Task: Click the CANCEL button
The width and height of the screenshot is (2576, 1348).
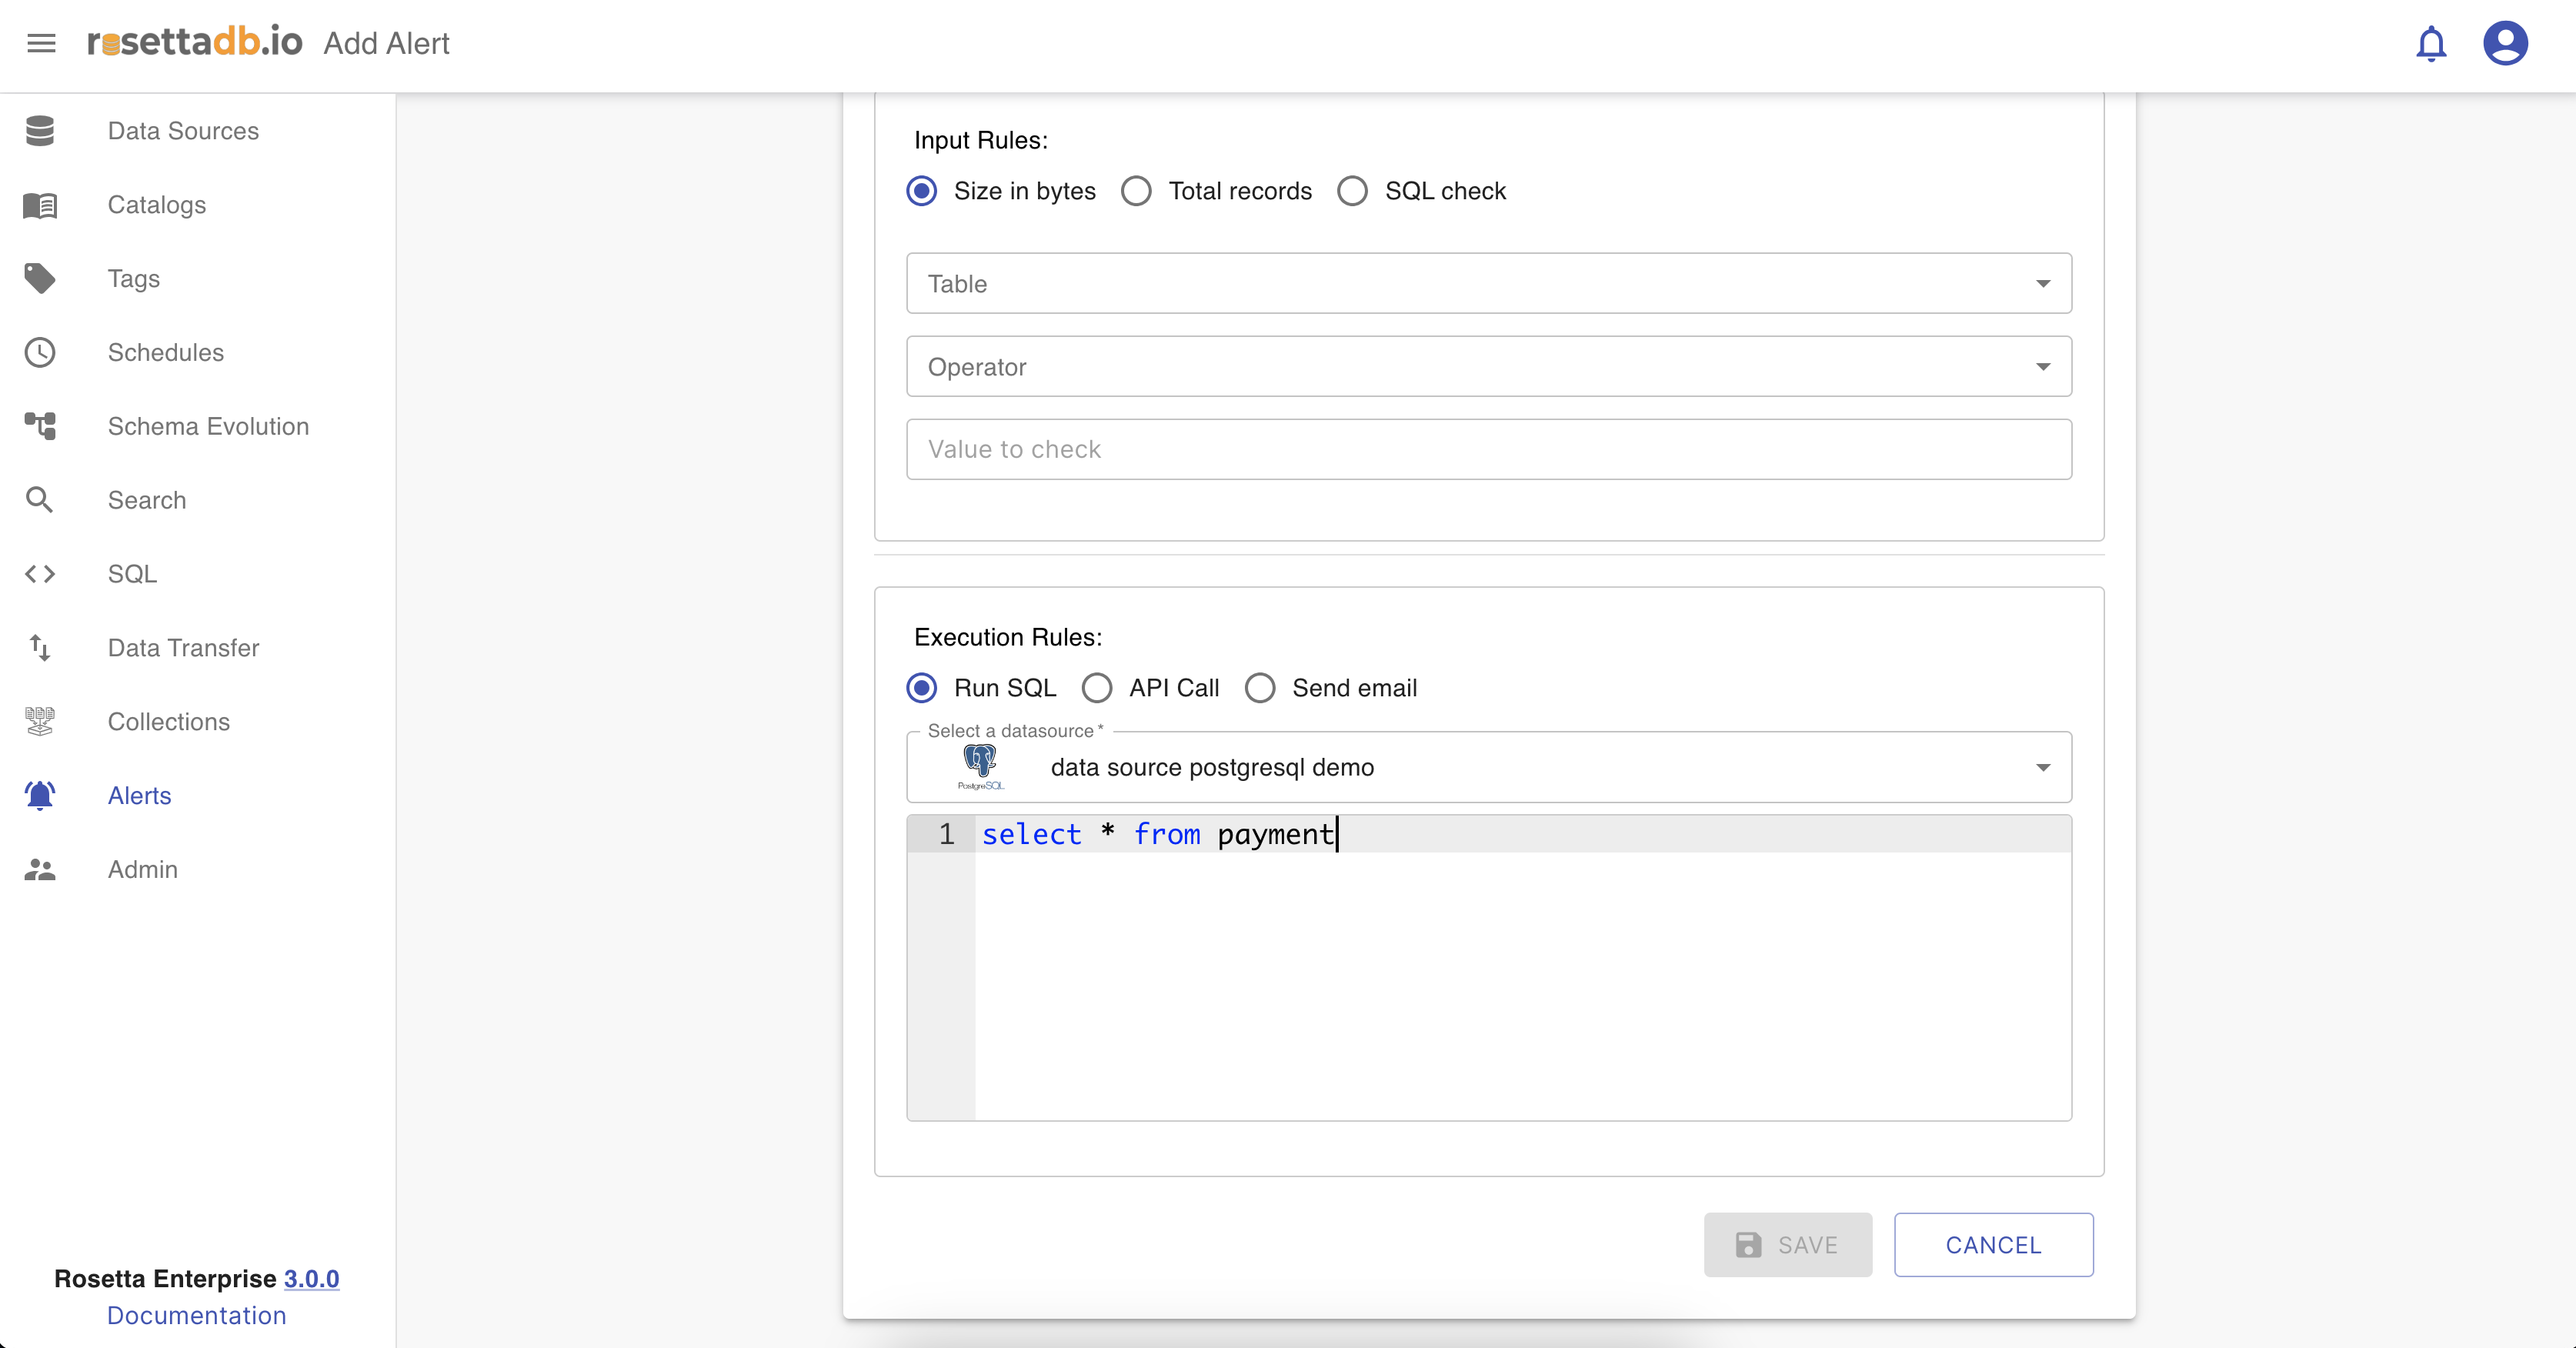Action: click(x=1992, y=1245)
